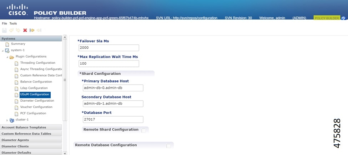Click the back navigation arrow icon
This screenshot has width=348, height=155.
click(x=32, y=30)
